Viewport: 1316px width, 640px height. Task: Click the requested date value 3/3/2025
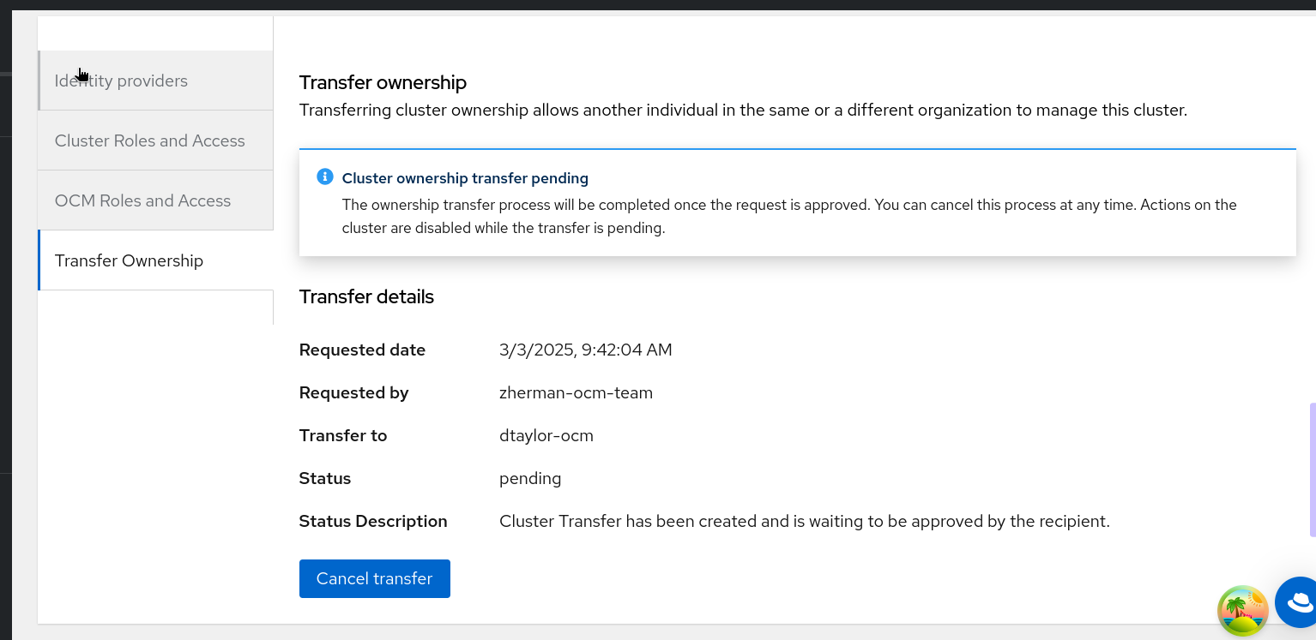click(585, 350)
